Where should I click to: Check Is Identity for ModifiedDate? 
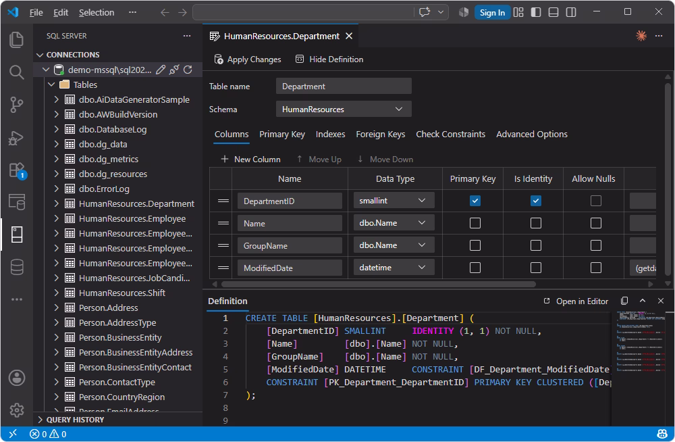pos(535,268)
